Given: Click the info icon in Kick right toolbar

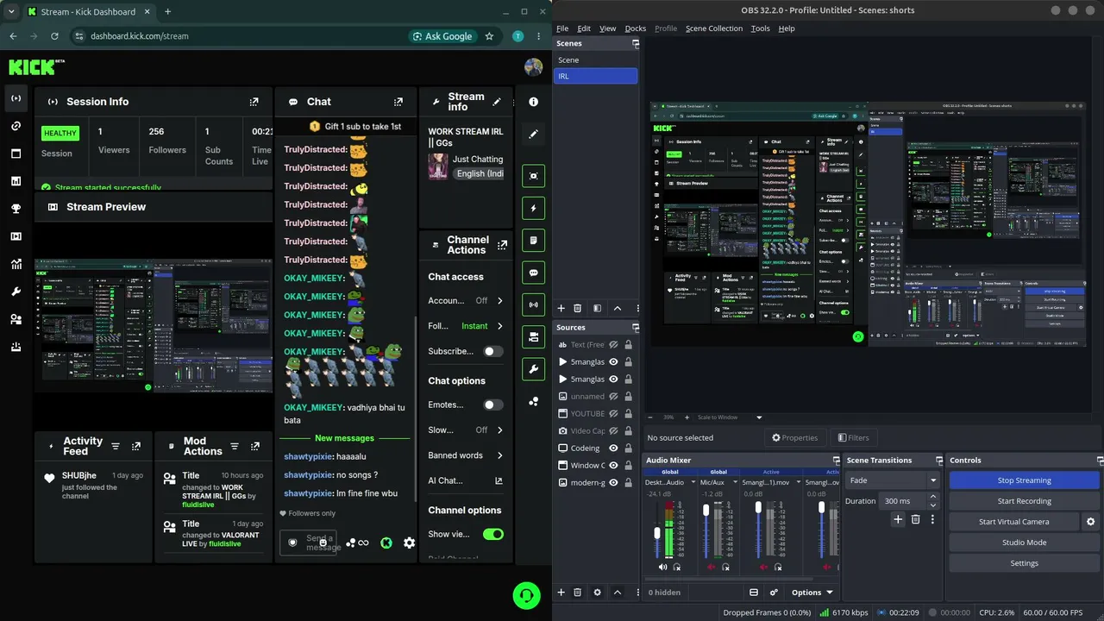Looking at the screenshot, I should click(x=533, y=102).
